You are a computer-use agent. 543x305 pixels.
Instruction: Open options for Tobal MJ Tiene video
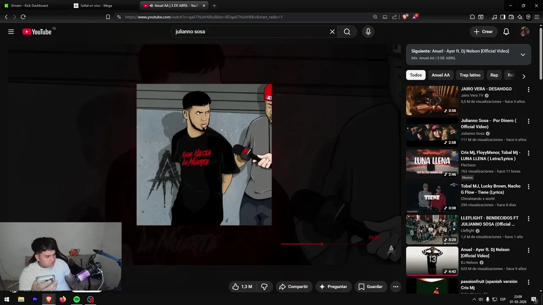pos(528,187)
